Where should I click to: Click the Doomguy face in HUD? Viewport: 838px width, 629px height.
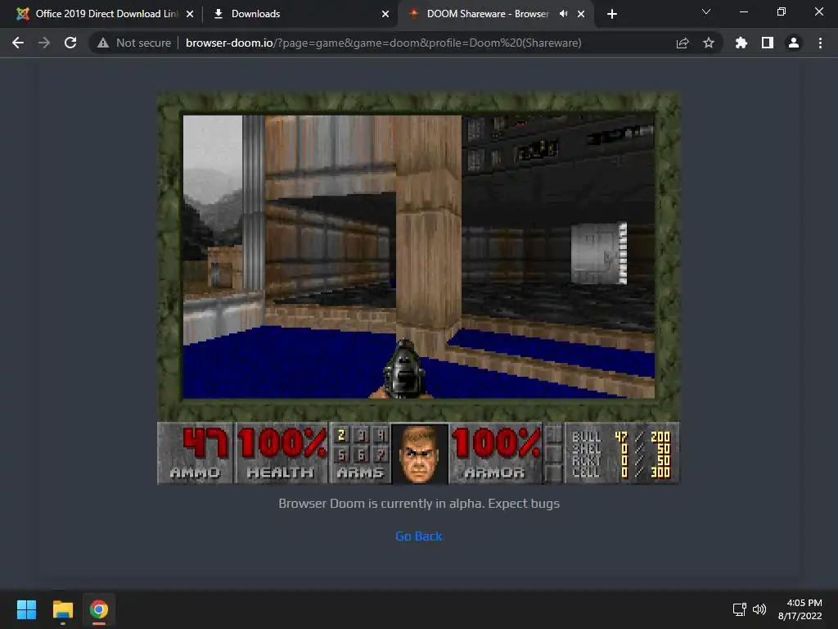pos(420,454)
